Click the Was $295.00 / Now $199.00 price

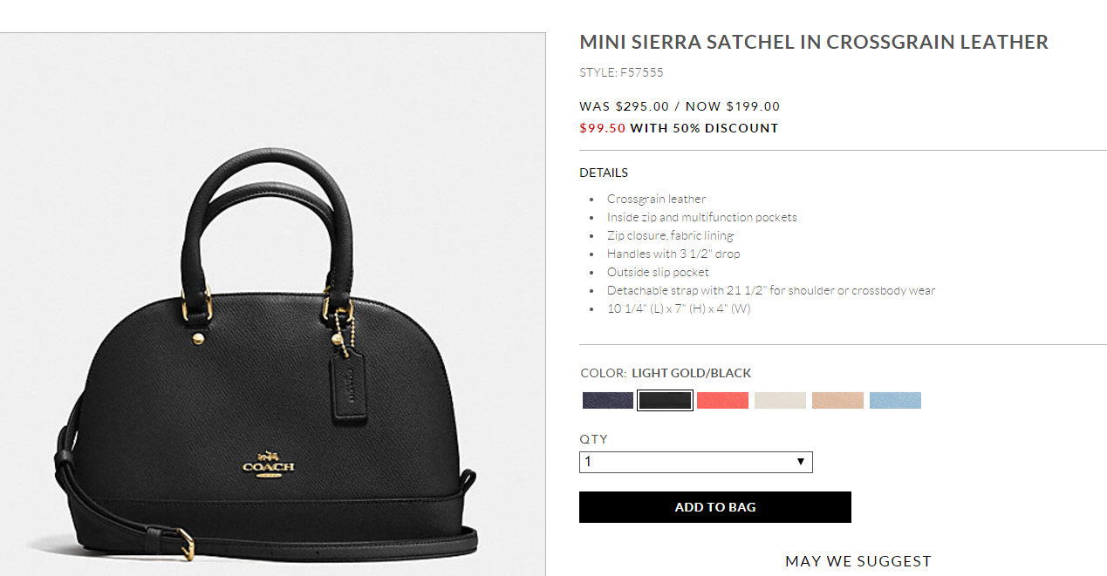(x=680, y=106)
